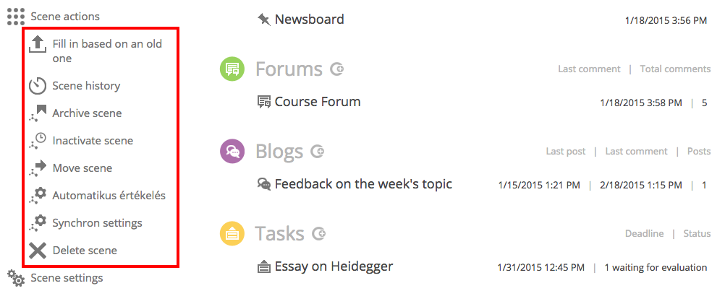Image resolution: width=725 pixels, height=291 pixels.
Task: Add a new blog with the plus icon
Action: point(318,151)
